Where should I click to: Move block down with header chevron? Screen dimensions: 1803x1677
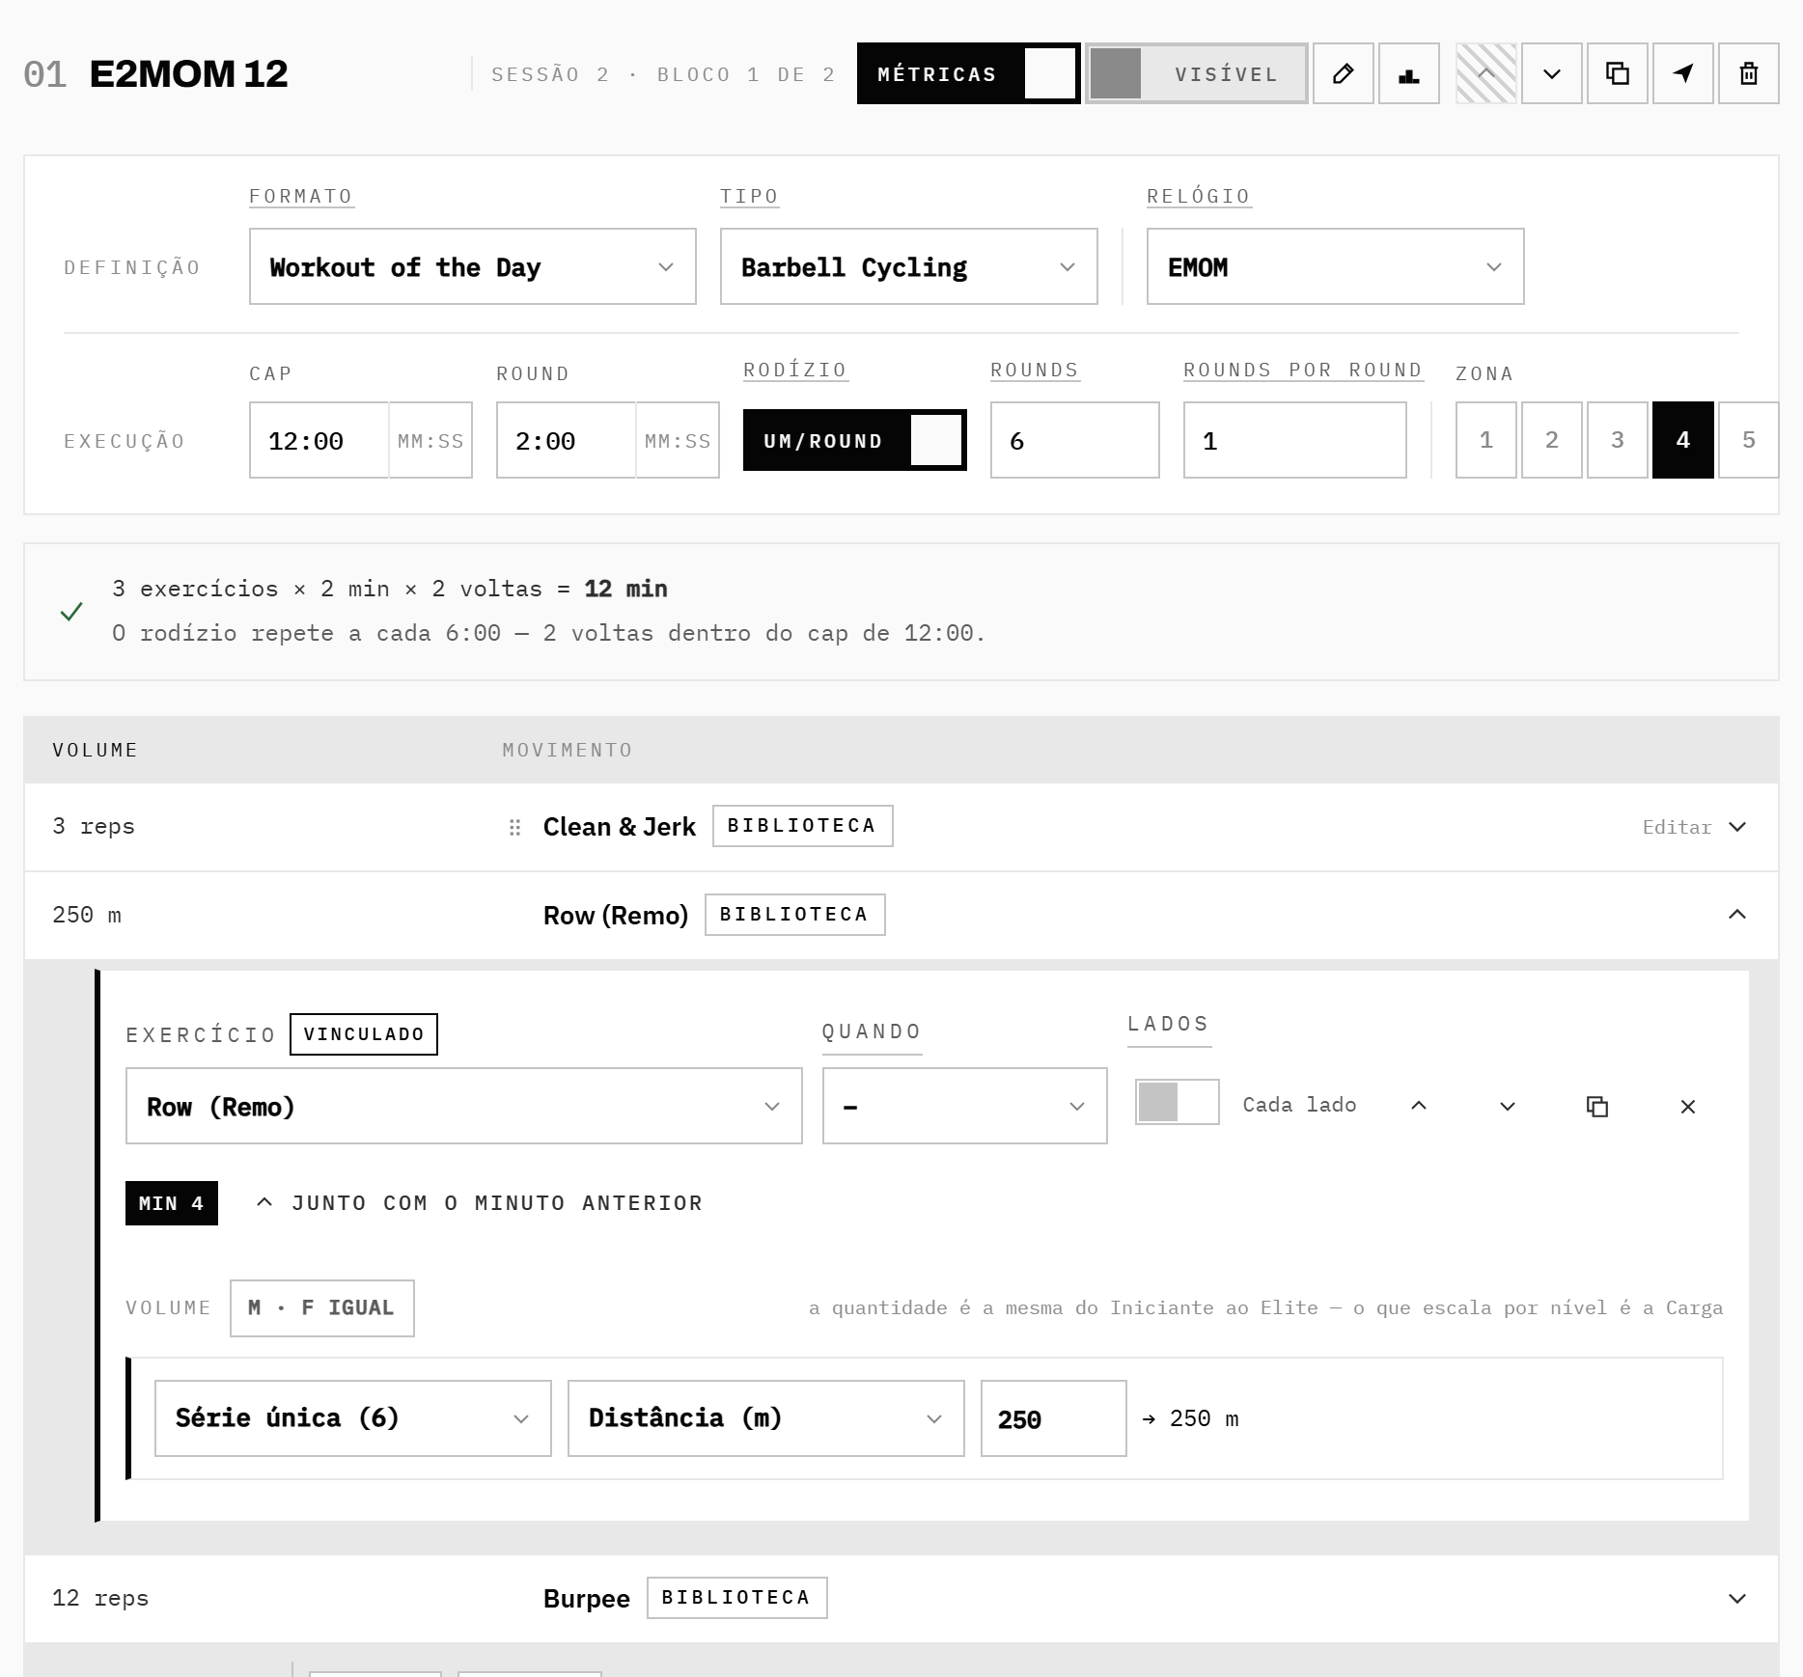click(x=1551, y=73)
